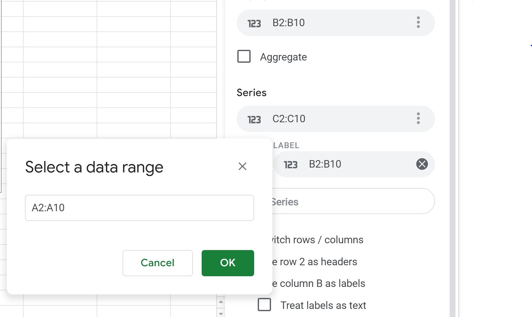Click the grid data icon beside C2:C10

click(x=254, y=119)
